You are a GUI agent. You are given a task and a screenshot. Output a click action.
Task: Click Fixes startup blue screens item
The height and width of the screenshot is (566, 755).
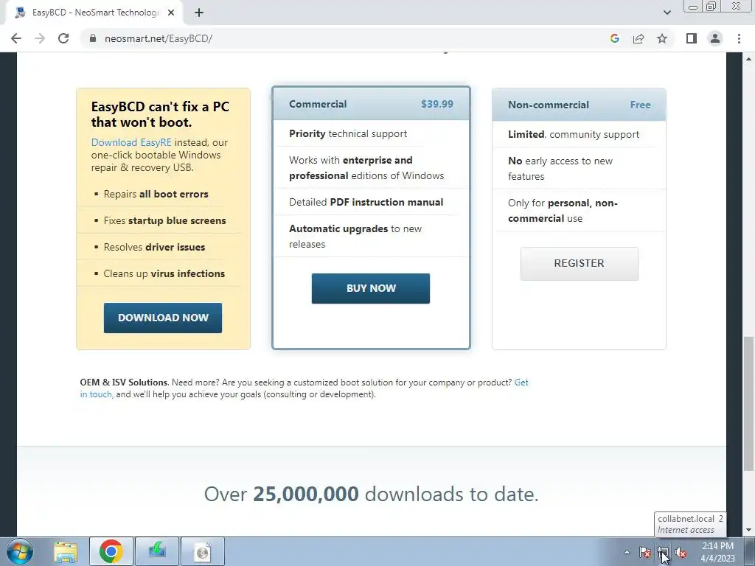[x=164, y=220]
